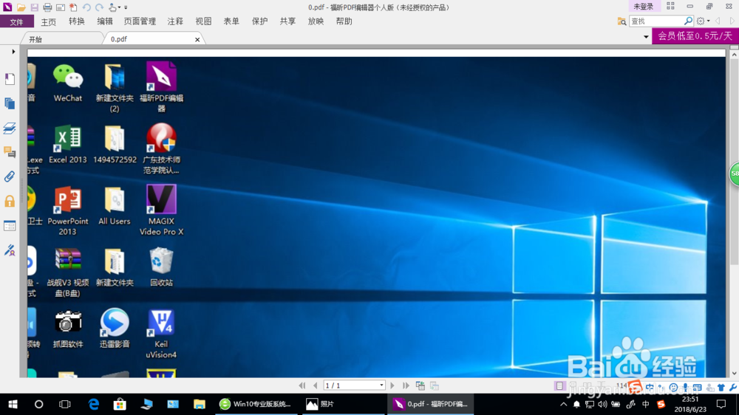Open the 保护 ribbon tab

click(x=259, y=21)
